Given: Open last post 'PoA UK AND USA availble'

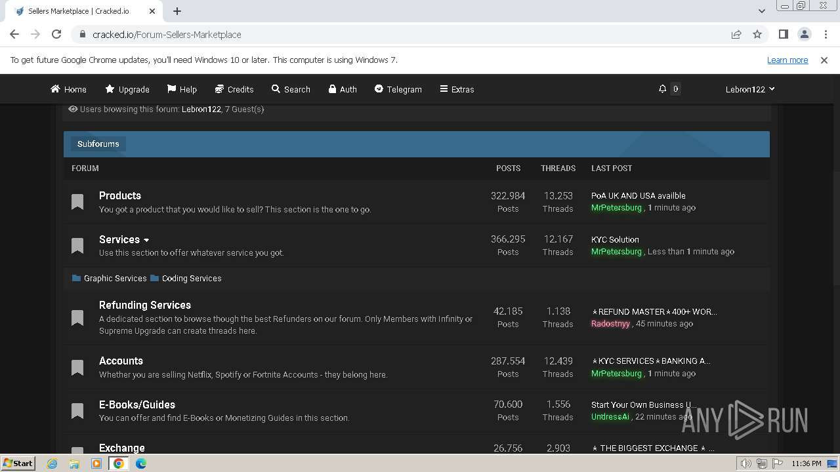Looking at the screenshot, I should [x=639, y=195].
